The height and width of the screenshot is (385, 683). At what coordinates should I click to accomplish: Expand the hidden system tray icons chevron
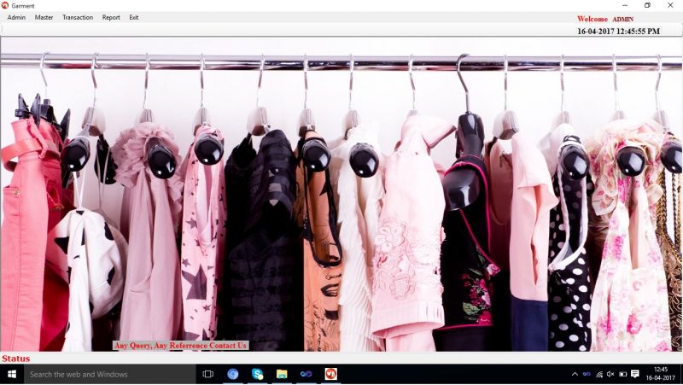pyautogui.click(x=575, y=374)
